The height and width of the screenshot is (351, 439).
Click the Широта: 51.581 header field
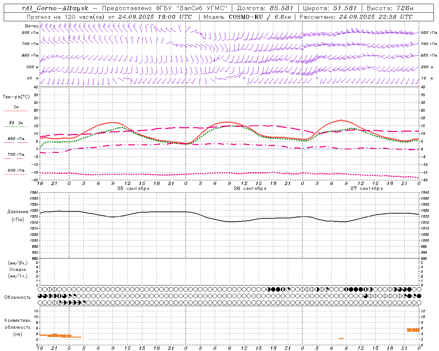[x=330, y=8]
